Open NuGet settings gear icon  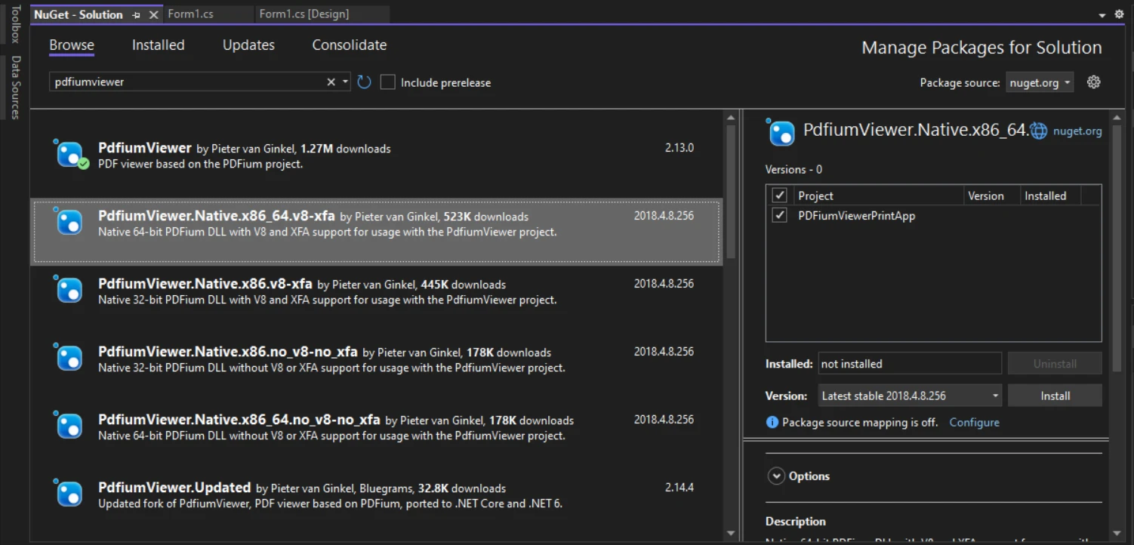[1093, 82]
